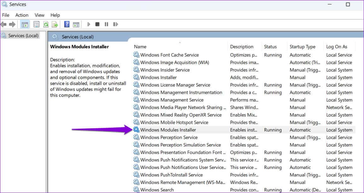Select Windows Perception Simulation Service row name
364x193 pixels.
click(x=180, y=145)
